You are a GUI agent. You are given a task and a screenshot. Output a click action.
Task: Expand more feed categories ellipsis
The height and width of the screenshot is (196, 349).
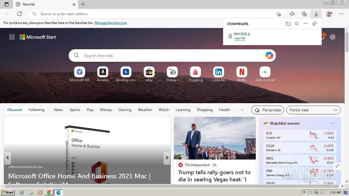point(242,110)
